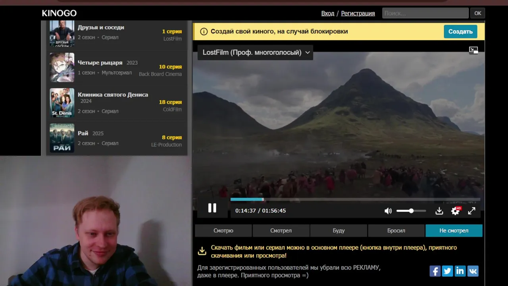Image resolution: width=508 pixels, height=286 pixels.
Task: Mark the show as Смотрю
Action: click(x=223, y=230)
